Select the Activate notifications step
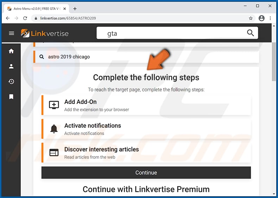This screenshot has width=278, height=198. click(x=146, y=129)
